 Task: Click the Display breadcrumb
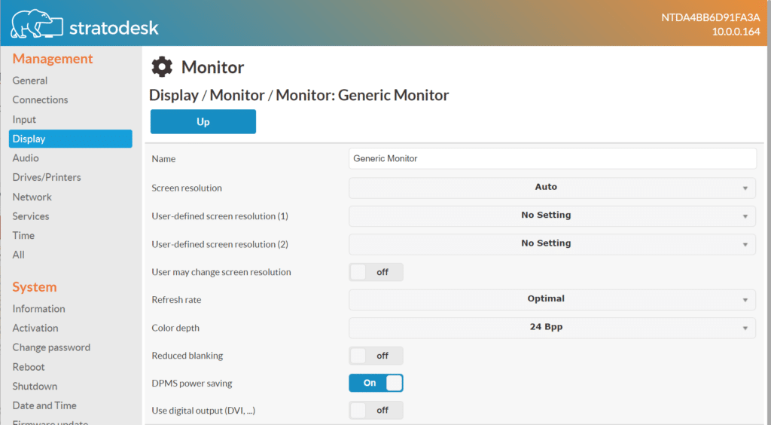point(174,95)
